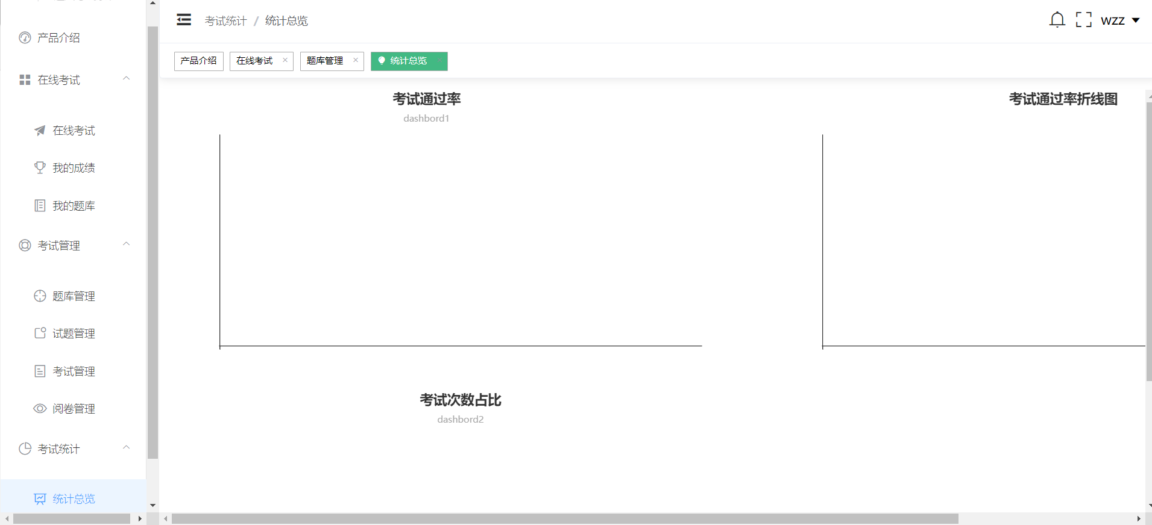Collapse the 考试统计 menu group chevron
The image size is (1152, 525).
[x=126, y=447]
